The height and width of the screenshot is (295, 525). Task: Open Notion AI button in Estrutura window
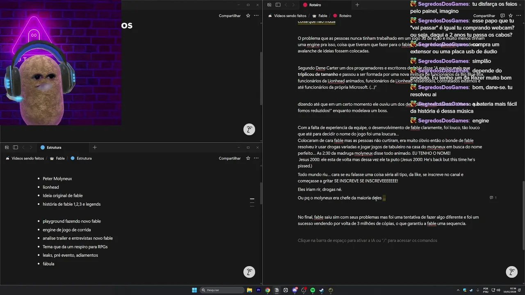[x=249, y=272]
